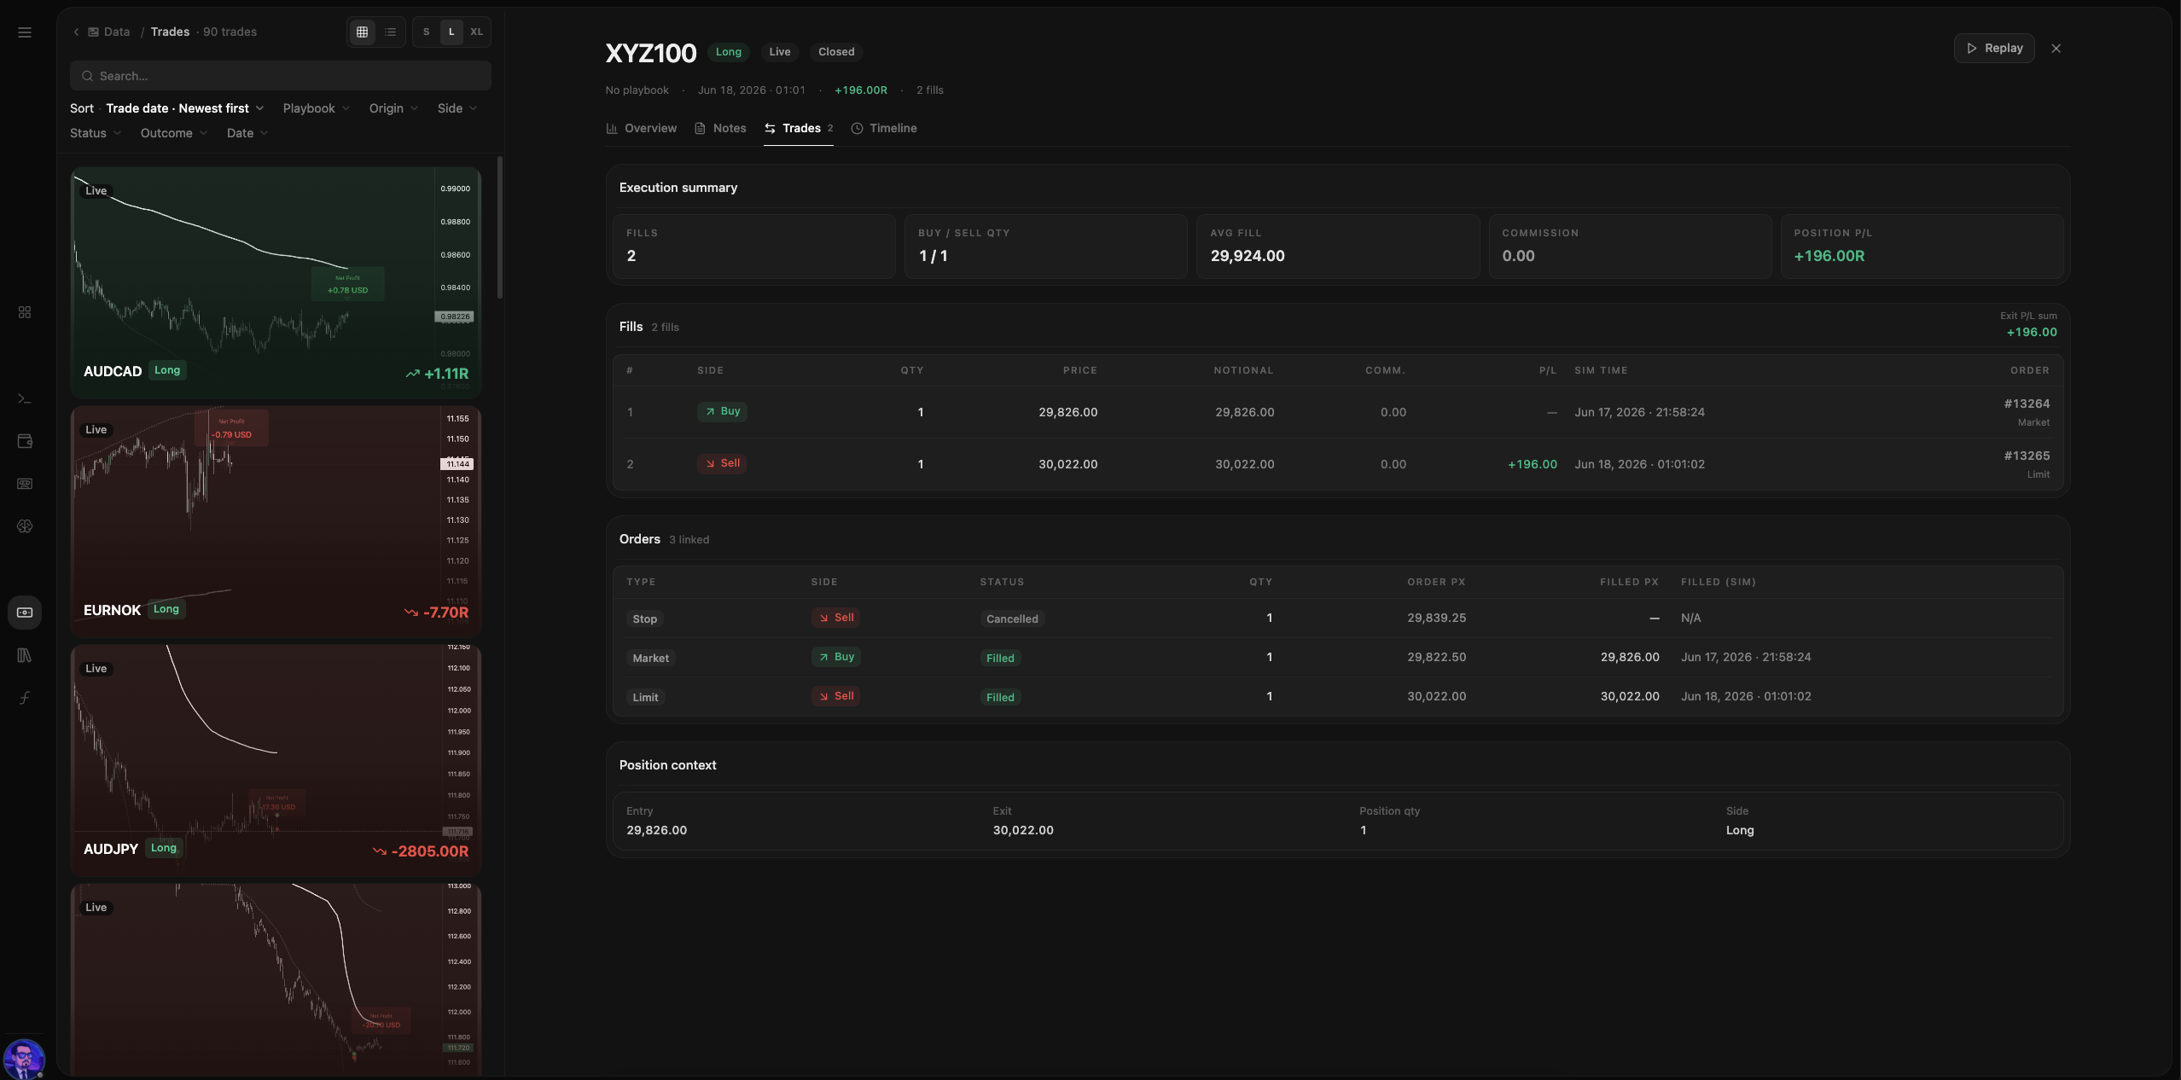The image size is (2181, 1080).
Task: Open the brain icon in sidebar
Action: [x=25, y=526]
